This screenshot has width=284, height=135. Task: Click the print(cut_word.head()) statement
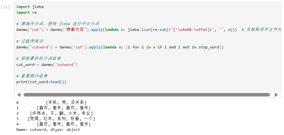tap(41, 82)
